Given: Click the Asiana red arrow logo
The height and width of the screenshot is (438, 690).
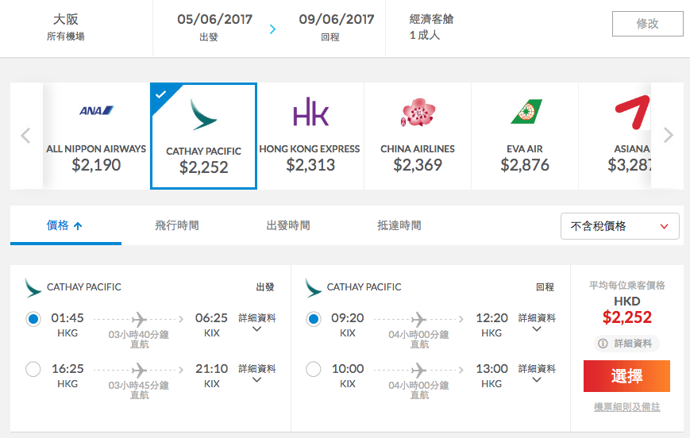Looking at the screenshot, I should (632, 112).
